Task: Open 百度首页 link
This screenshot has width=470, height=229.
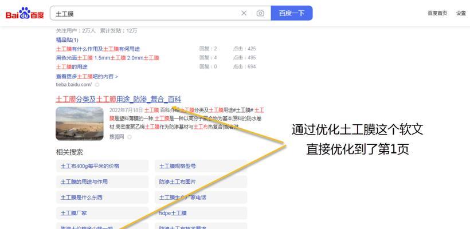Action: click(x=437, y=13)
